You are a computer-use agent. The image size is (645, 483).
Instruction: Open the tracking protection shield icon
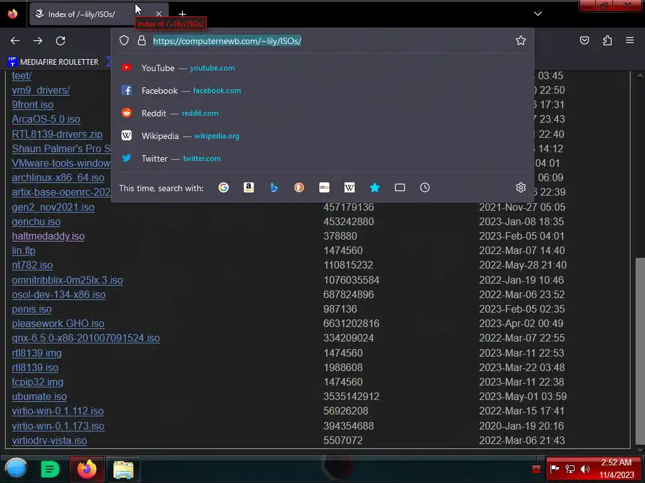pyautogui.click(x=124, y=40)
